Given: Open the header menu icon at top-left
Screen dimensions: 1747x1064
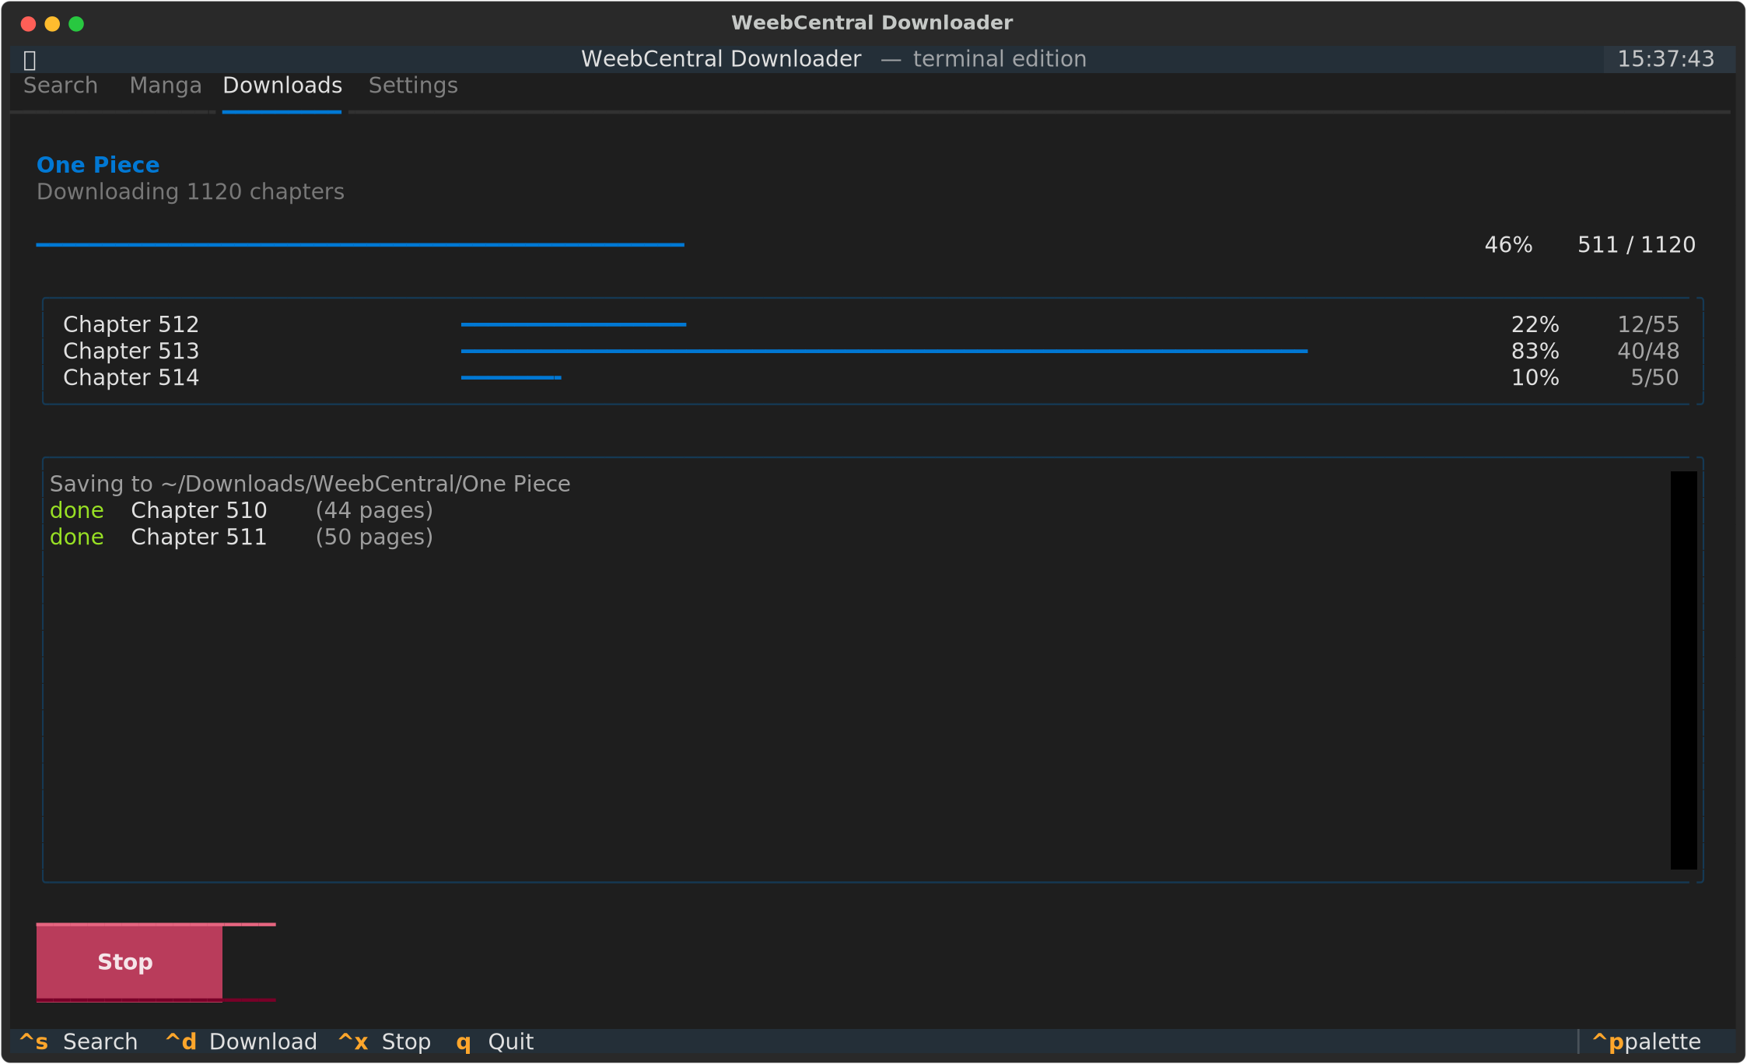Looking at the screenshot, I should (30, 60).
